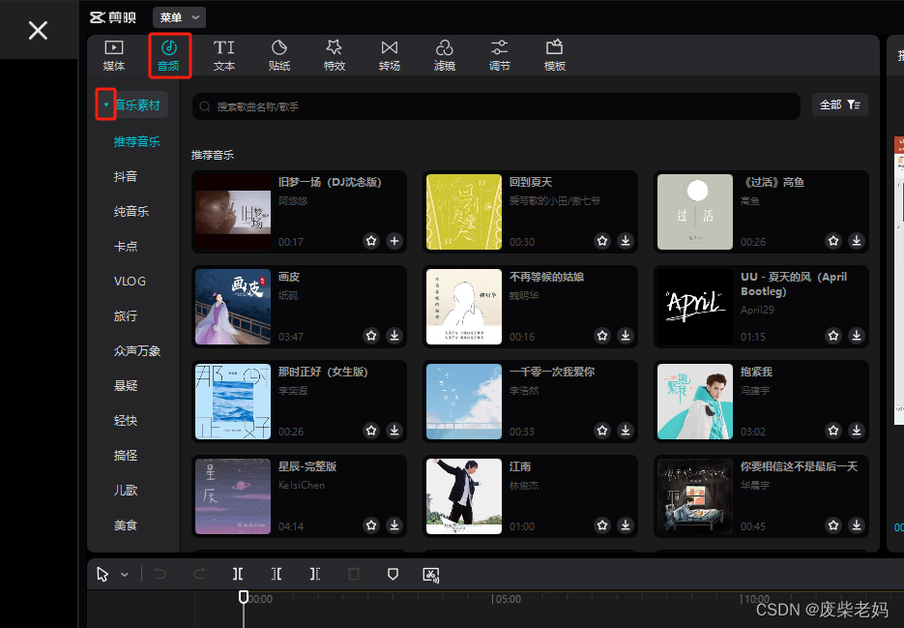Play the 画皮 album cover thumbnail
Image resolution: width=904 pixels, height=628 pixels.
(233, 307)
